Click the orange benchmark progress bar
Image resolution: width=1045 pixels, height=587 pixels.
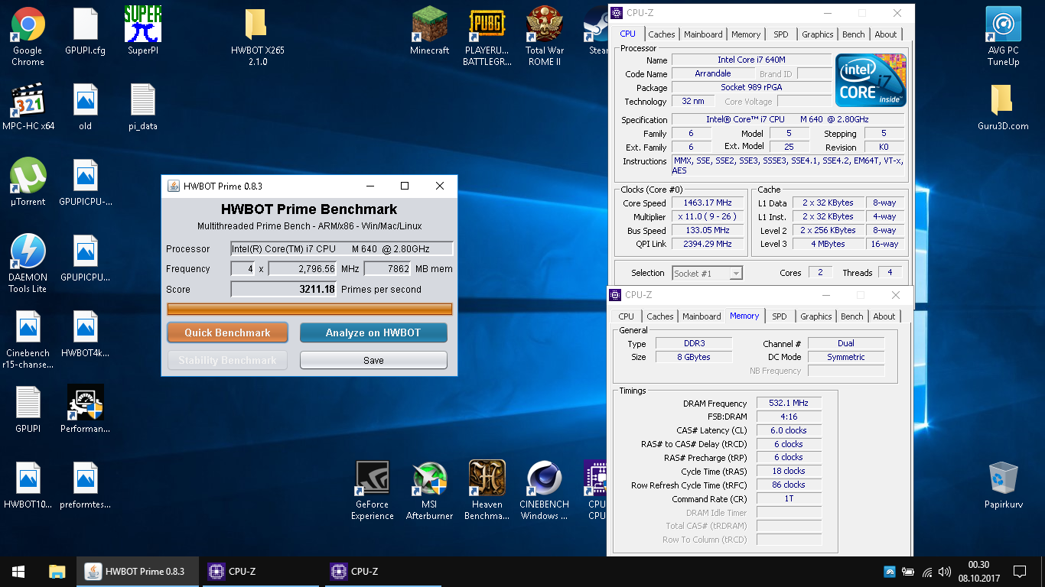pos(310,309)
